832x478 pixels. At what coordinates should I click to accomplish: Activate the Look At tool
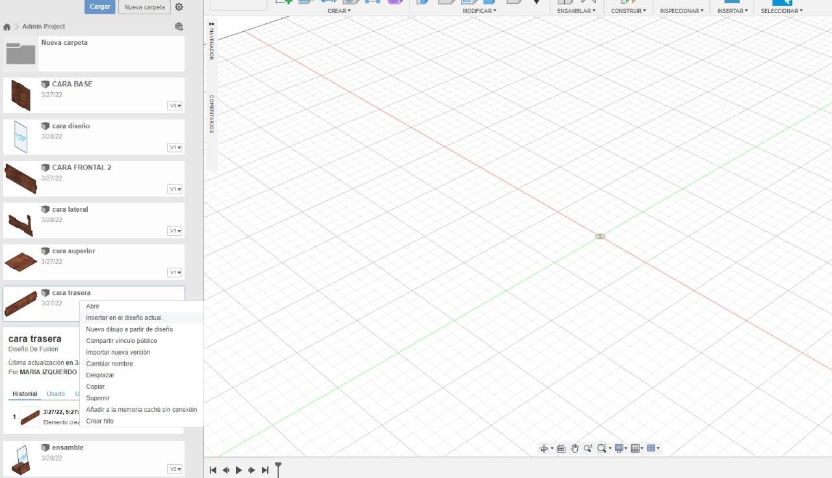point(562,448)
